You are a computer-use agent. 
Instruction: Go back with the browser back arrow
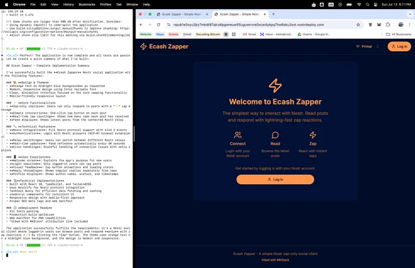[141, 24]
